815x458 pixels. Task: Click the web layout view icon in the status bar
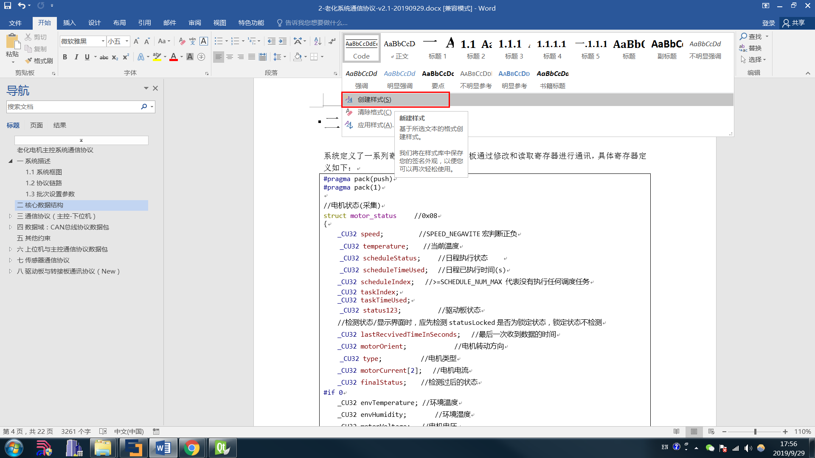[711, 431]
